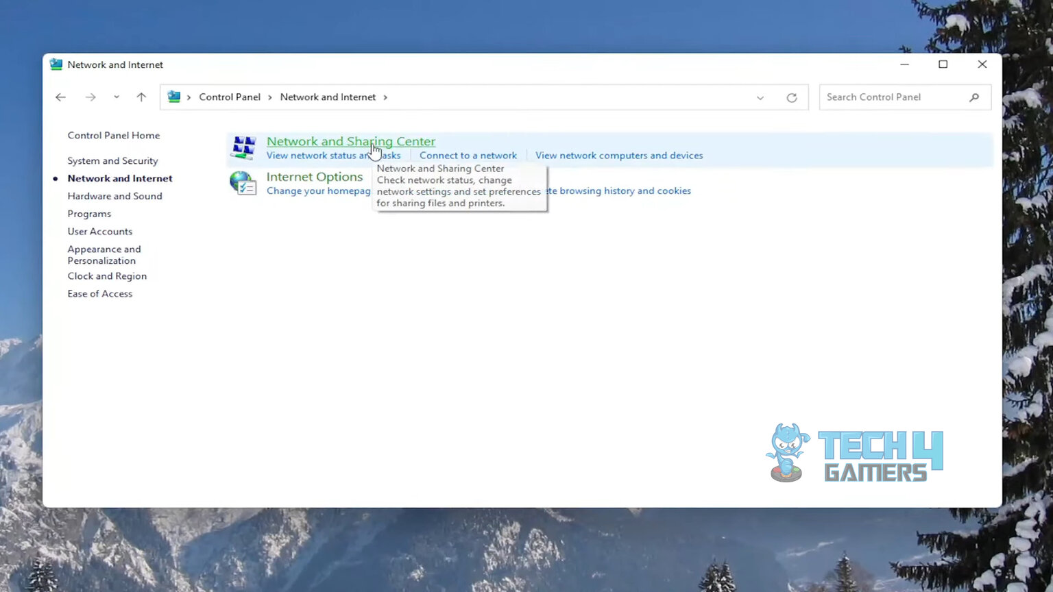Image resolution: width=1053 pixels, height=592 pixels.
Task: Navigate to Hardware and Sound
Action: (114, 196)
